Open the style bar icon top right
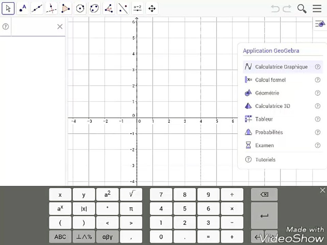 pos(320,24)
